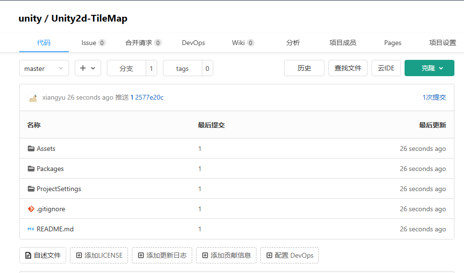Switch to the 代码 tab

(44, 43)
